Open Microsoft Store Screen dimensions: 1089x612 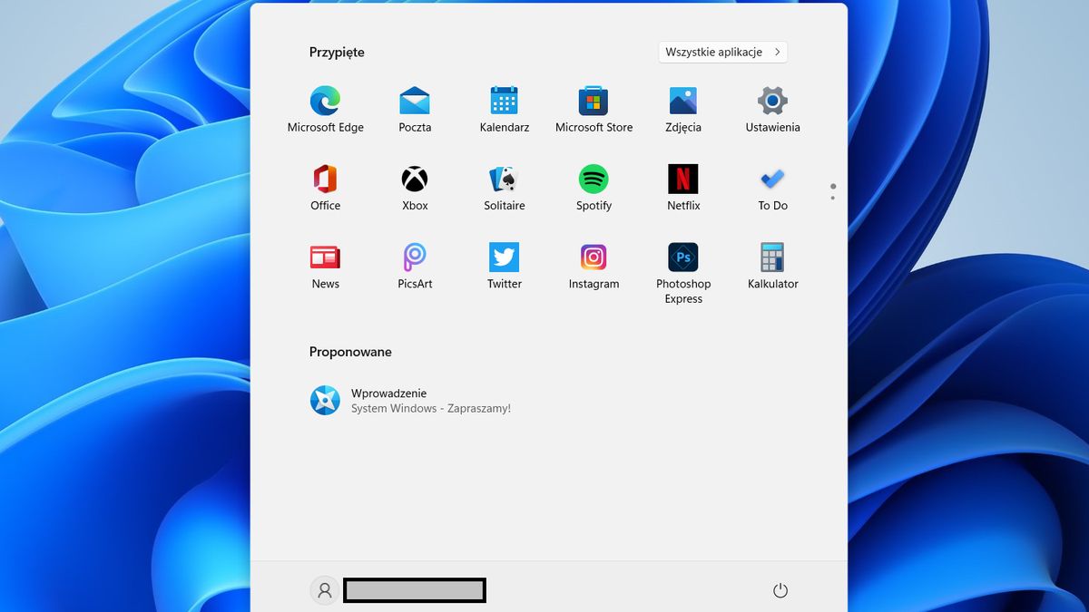click(594, 102)
